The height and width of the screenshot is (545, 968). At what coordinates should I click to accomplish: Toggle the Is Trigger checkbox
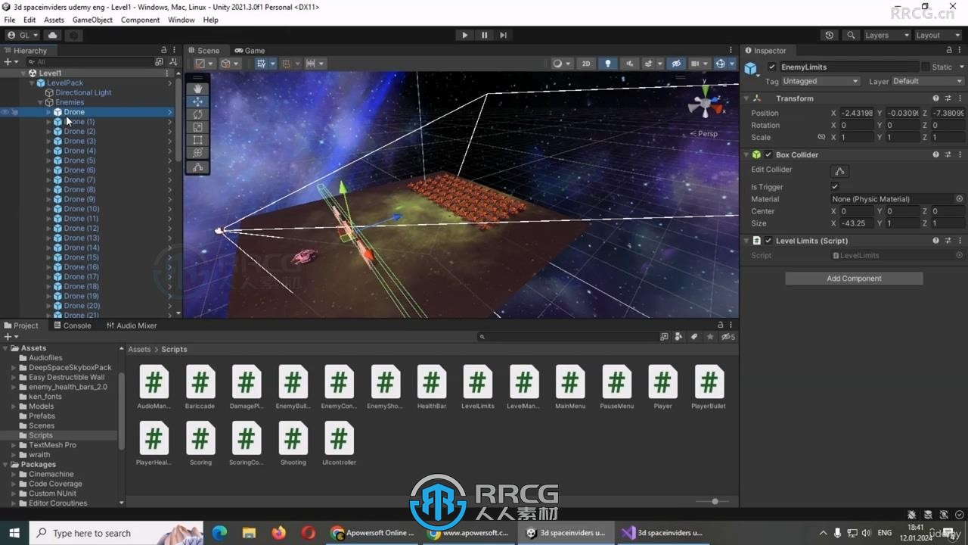point(835,187)
